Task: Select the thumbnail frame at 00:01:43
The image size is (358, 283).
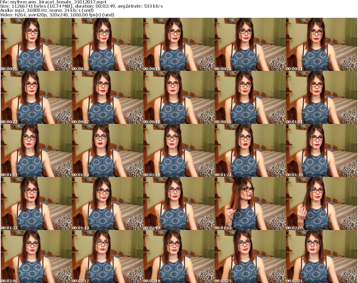Action: 108,203
